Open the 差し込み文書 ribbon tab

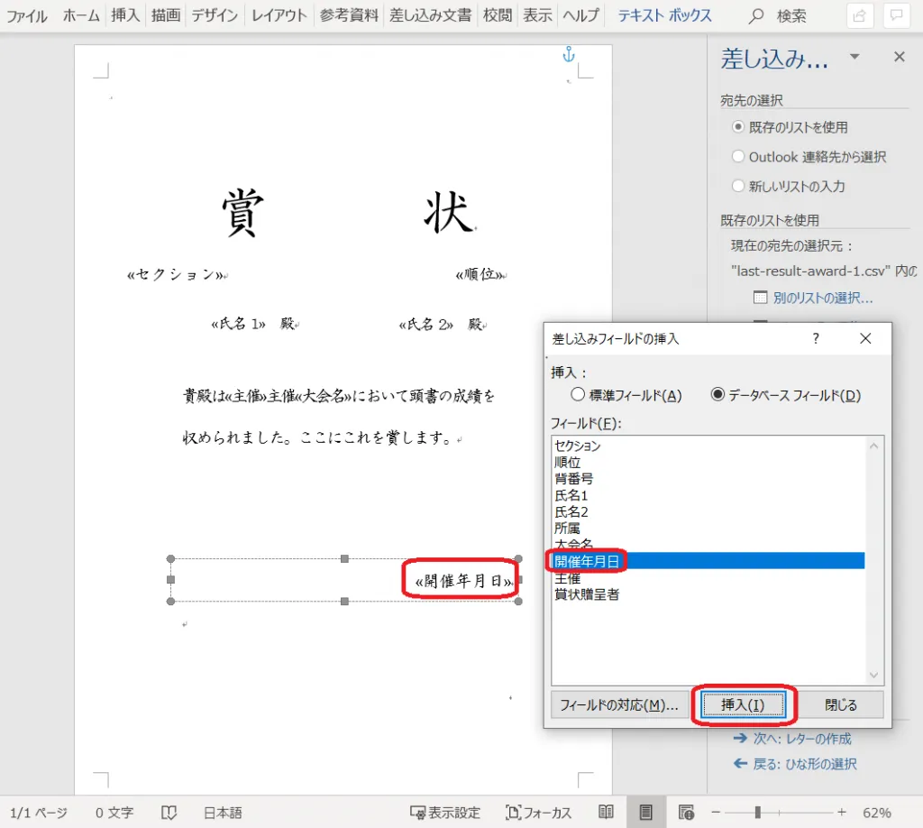[430, 15]
